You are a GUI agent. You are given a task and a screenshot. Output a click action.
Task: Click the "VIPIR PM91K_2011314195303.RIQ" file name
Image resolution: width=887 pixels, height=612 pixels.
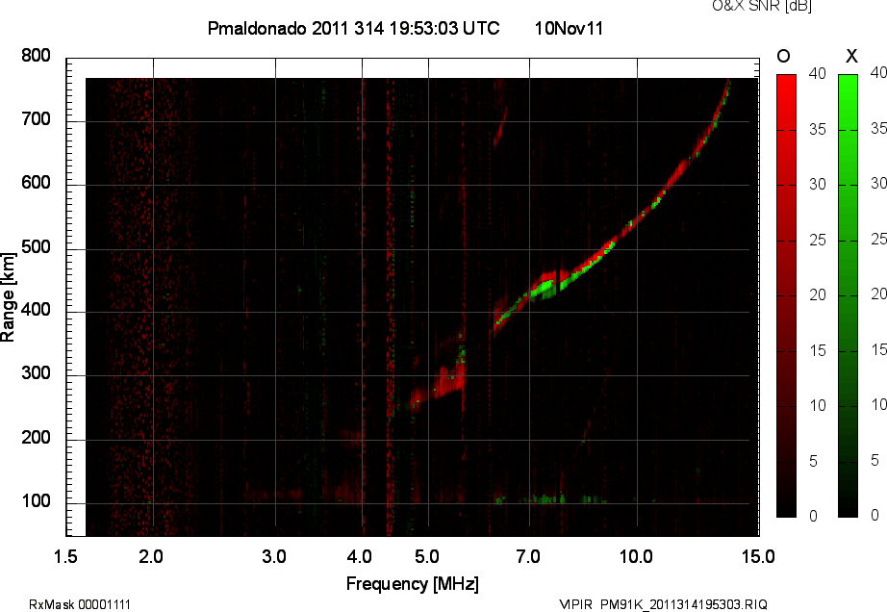(x=663, y=604)
